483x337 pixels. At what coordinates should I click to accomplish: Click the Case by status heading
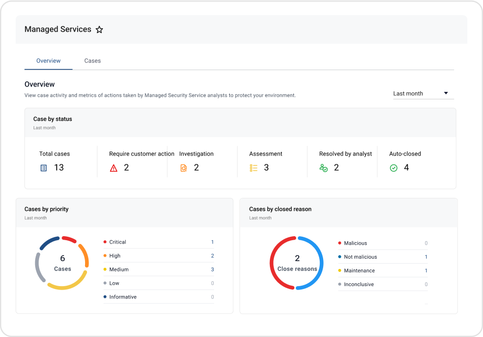53,119
